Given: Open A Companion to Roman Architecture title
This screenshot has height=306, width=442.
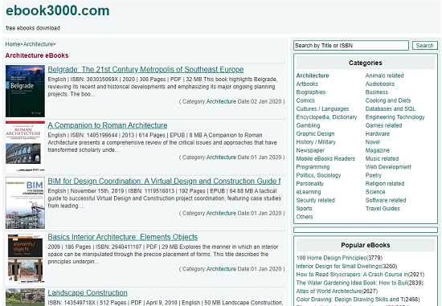Looking at the screenshot, I should (108, 125).
